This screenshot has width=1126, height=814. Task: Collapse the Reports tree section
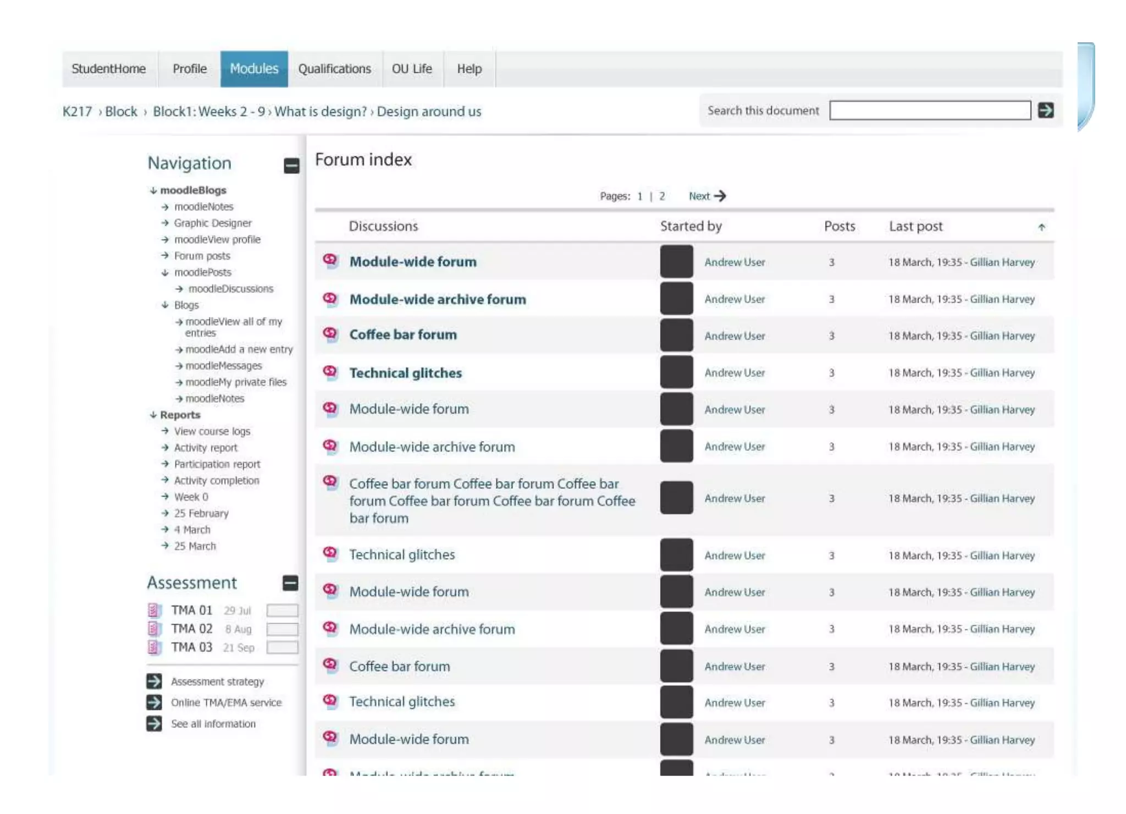(153, 415)
